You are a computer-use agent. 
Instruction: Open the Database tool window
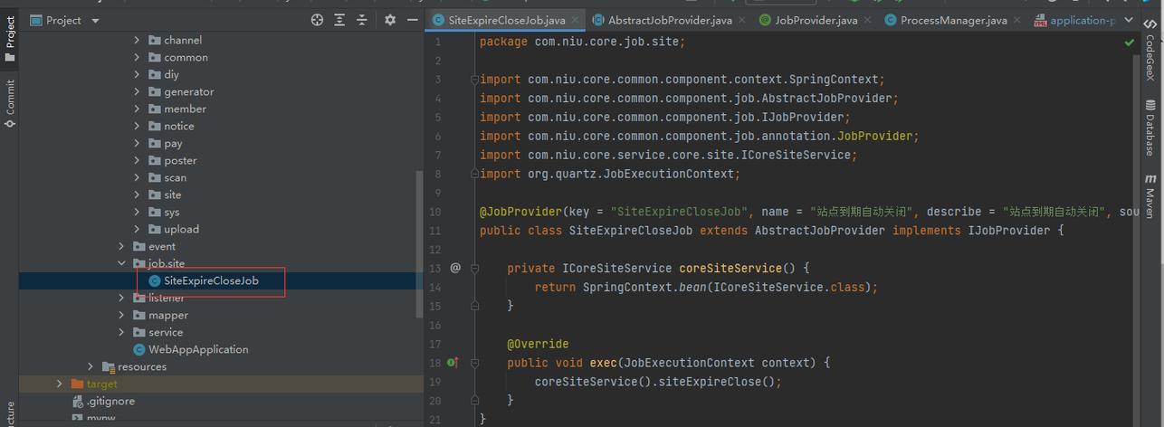1150,128
